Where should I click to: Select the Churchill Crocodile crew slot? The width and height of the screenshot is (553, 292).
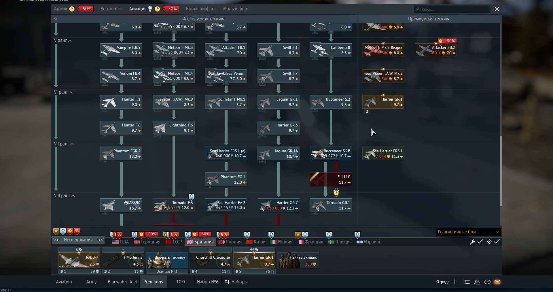pyautogui.click(x=211, y=260)
